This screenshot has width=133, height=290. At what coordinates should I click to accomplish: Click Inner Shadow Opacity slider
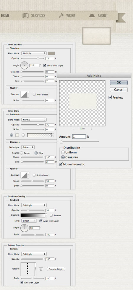click(33, 58)
